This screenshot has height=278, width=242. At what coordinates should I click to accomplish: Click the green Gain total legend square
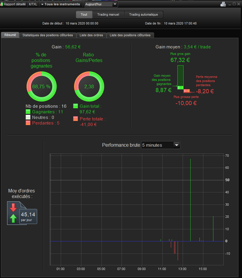click(x=76, y=106)
